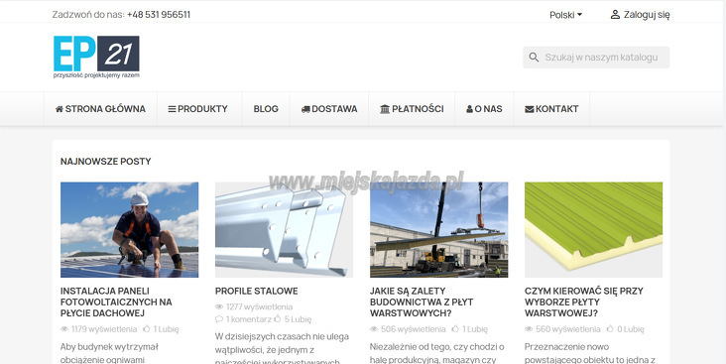Open the solar panel installer thumbnail
The height and width of the screenshot is (364, 726).
tap(129, 230)
